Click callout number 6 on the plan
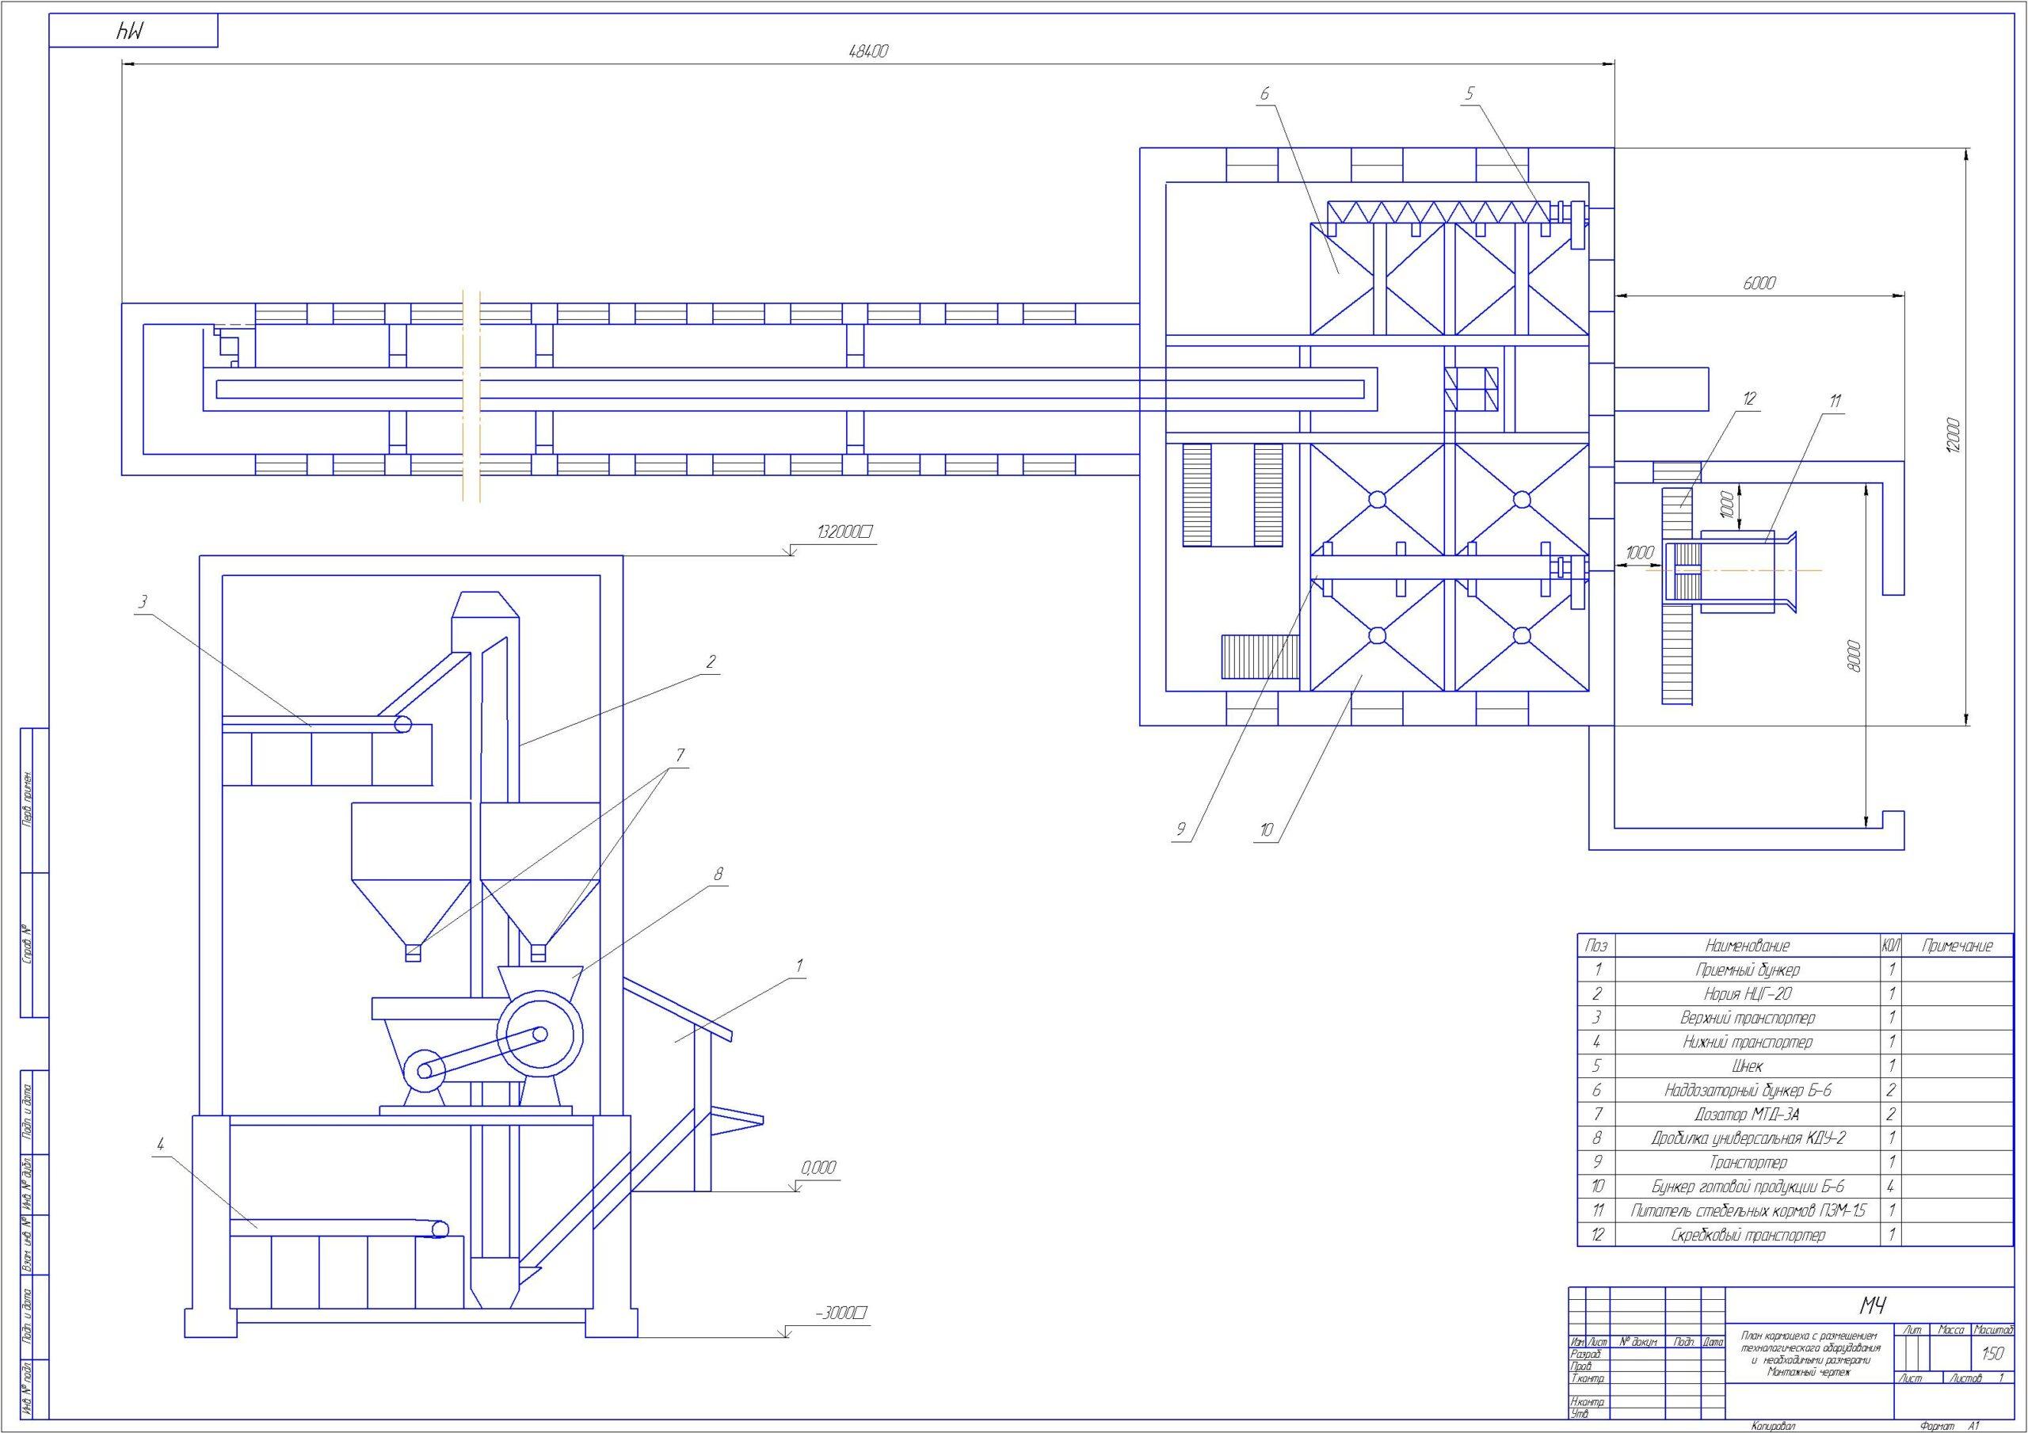 [x=1264, y=93]
